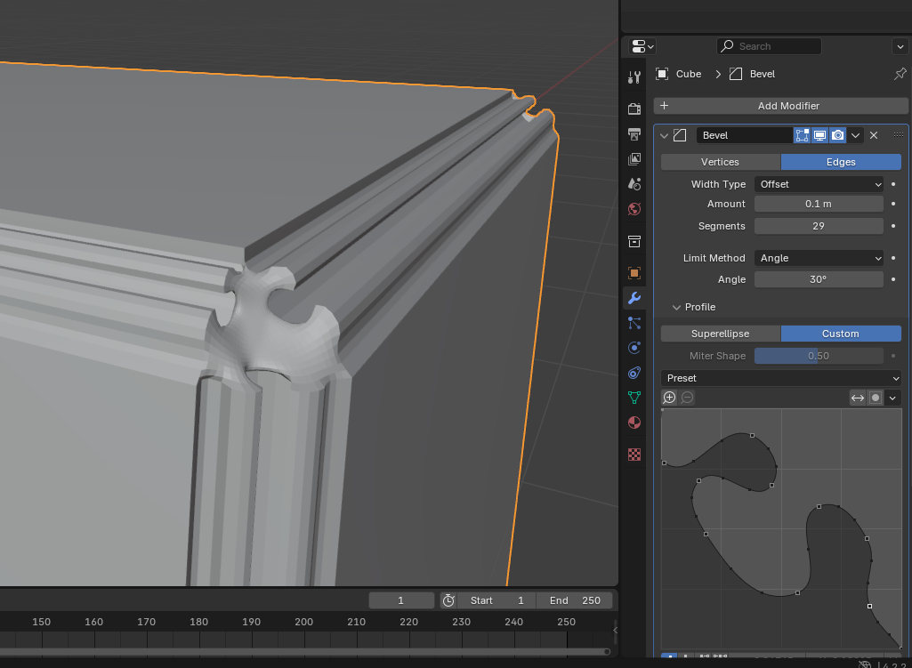Screen dimensions: 912x668
Task: Collapse the Profile section
Action: (676, 307)
